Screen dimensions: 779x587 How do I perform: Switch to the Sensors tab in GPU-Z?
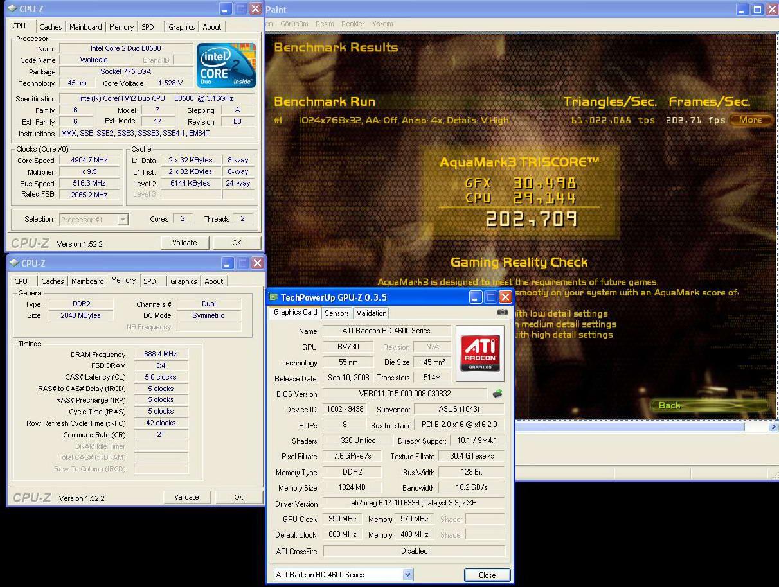click(337, 313)
